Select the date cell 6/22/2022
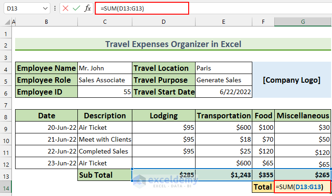 (x=223, y=92)
